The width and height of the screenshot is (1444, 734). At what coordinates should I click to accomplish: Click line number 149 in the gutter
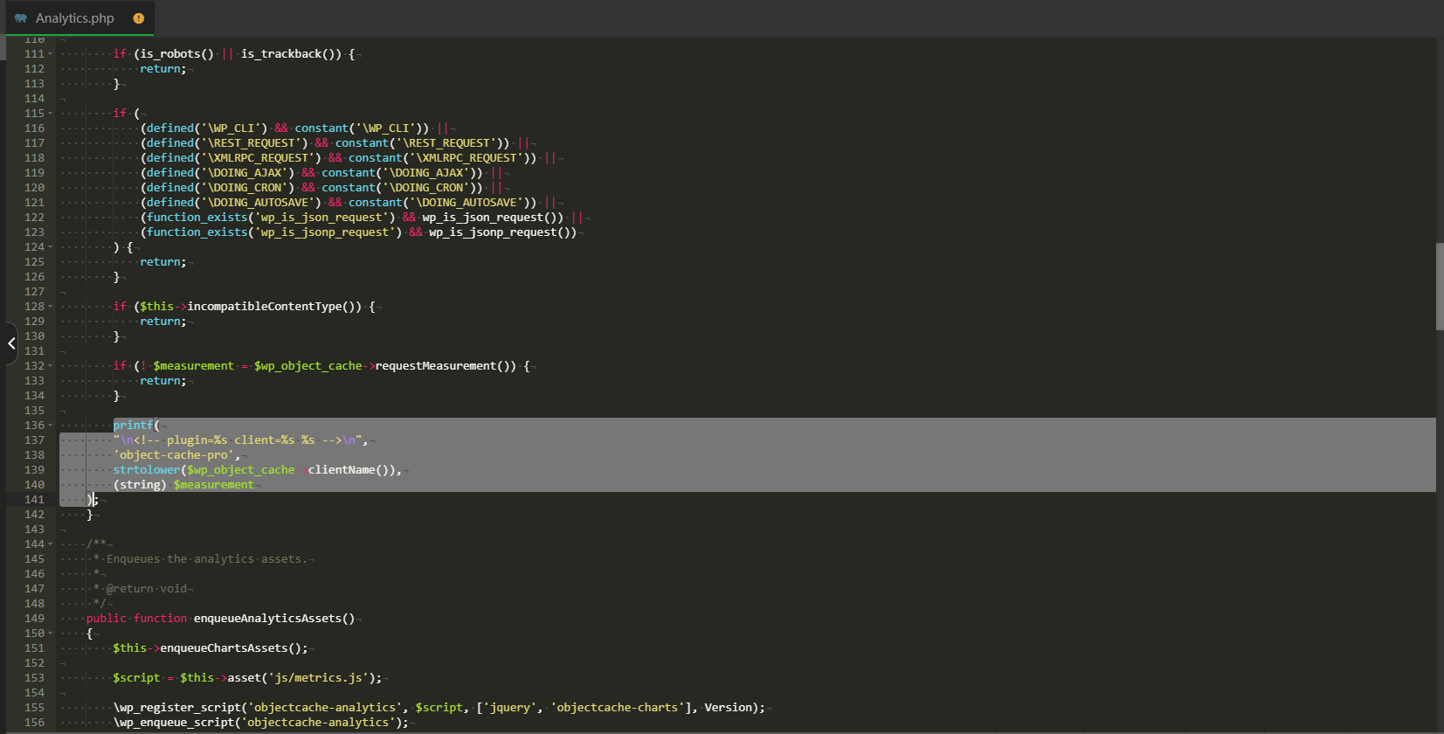click(34, 619)
